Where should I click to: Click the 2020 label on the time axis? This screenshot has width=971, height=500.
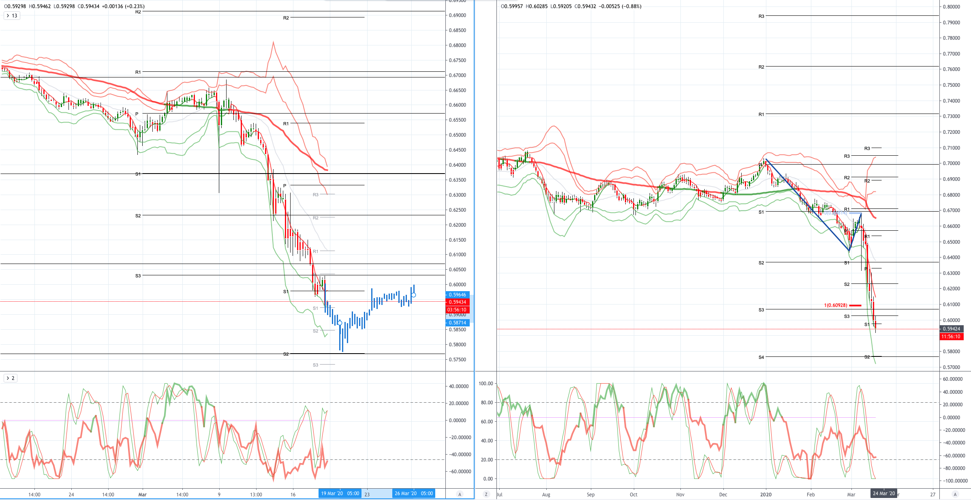766,494
